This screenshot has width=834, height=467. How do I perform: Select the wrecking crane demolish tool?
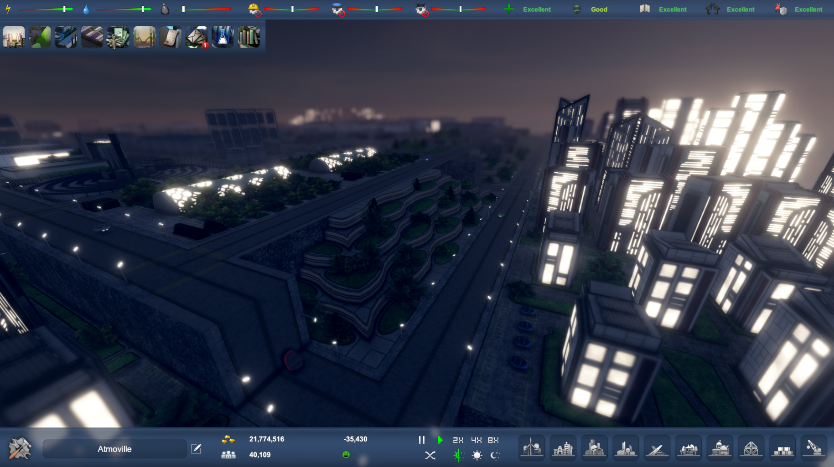814,448
